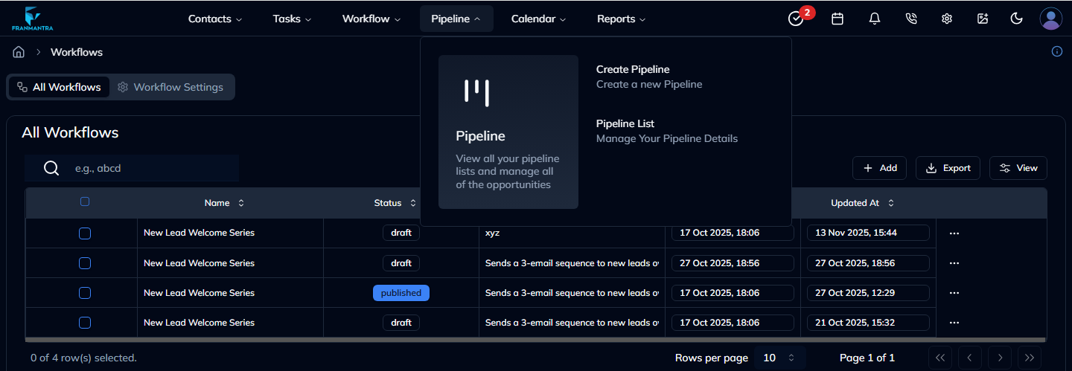Viewport: 1072px width, 371px height.
Task: Click the xyz description cell
Action: [572, 233]
